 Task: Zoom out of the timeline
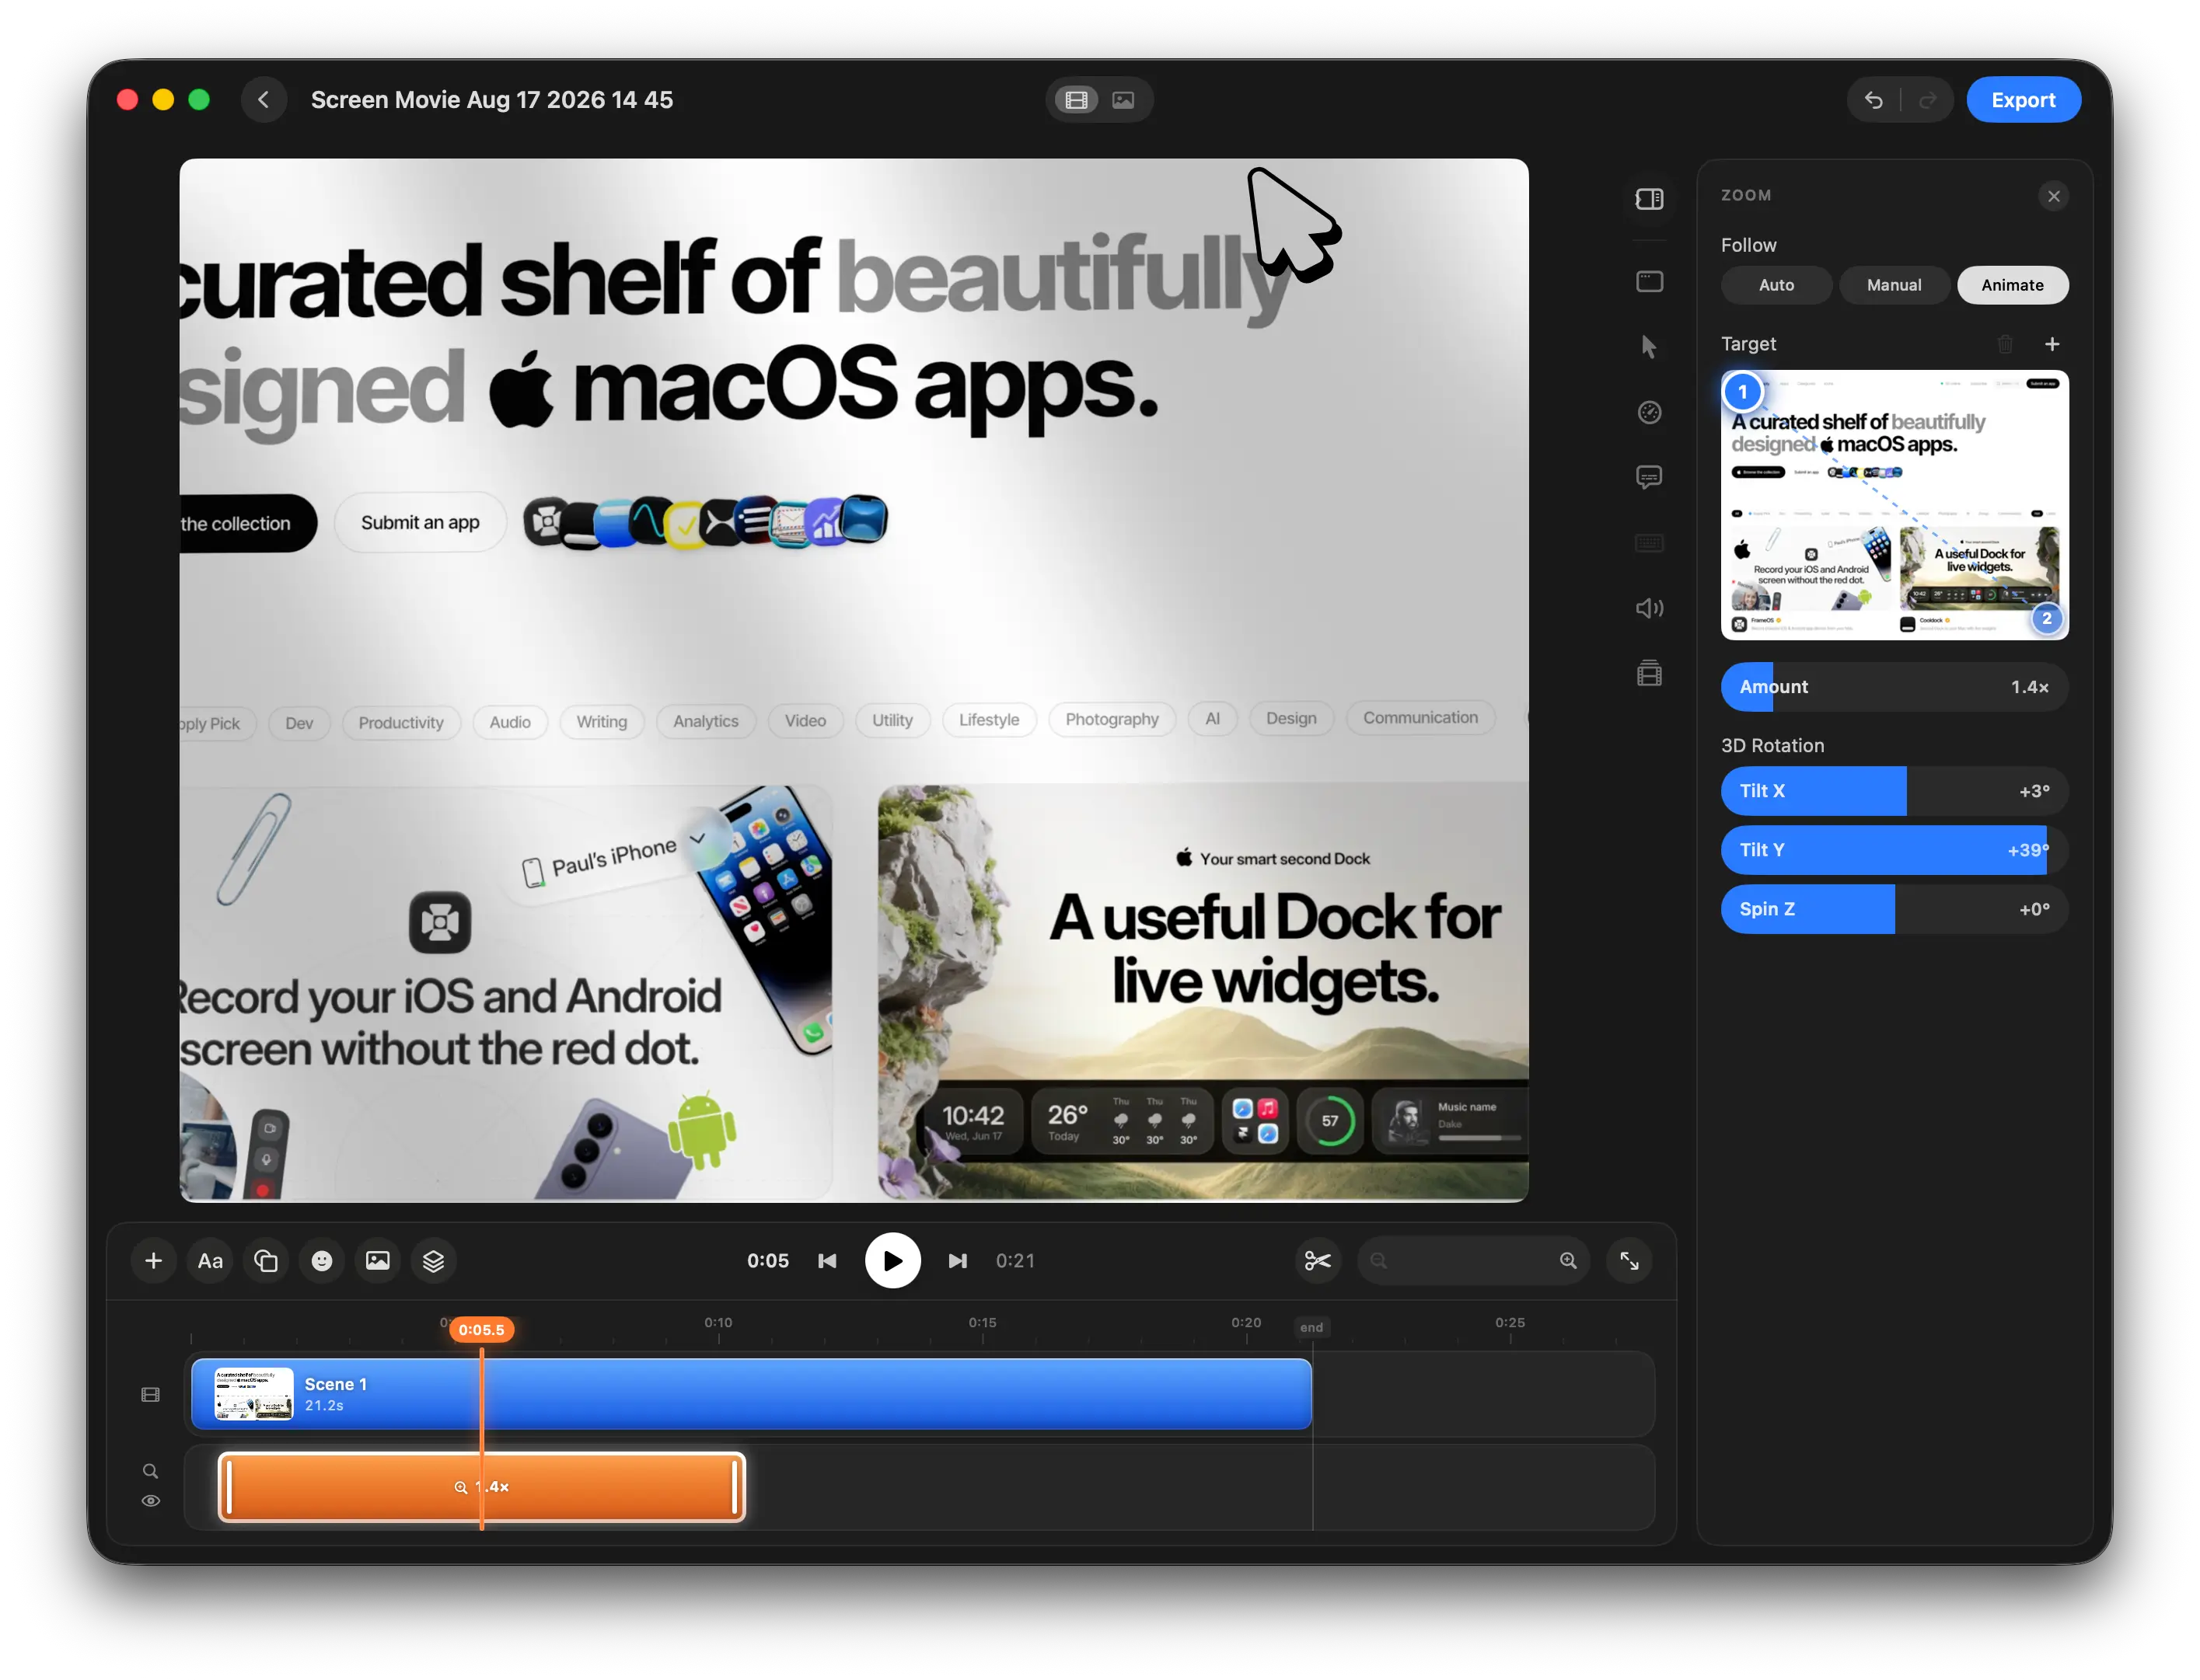tap(1378, 1261)
